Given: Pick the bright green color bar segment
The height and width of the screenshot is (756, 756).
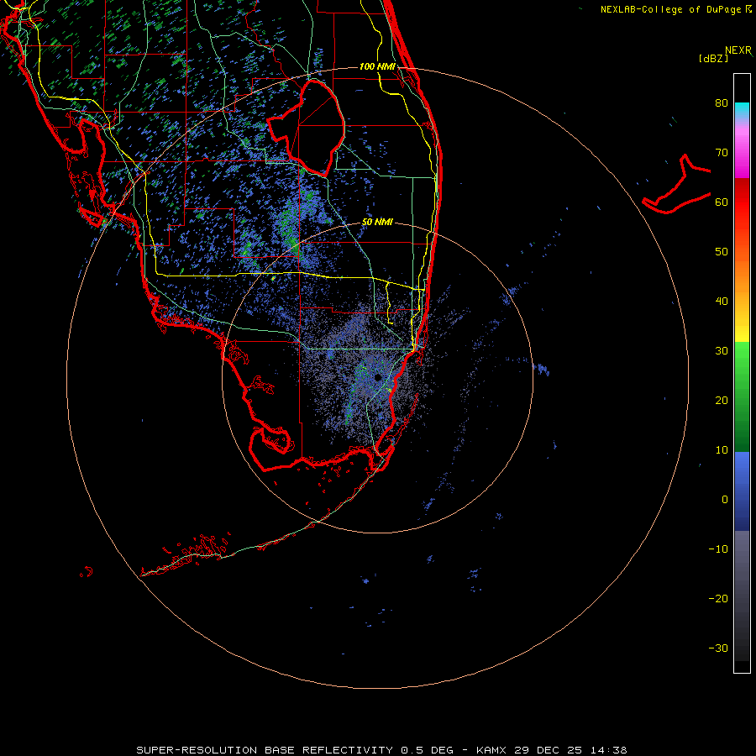Looking at the screenshot, I should (742, 360).
